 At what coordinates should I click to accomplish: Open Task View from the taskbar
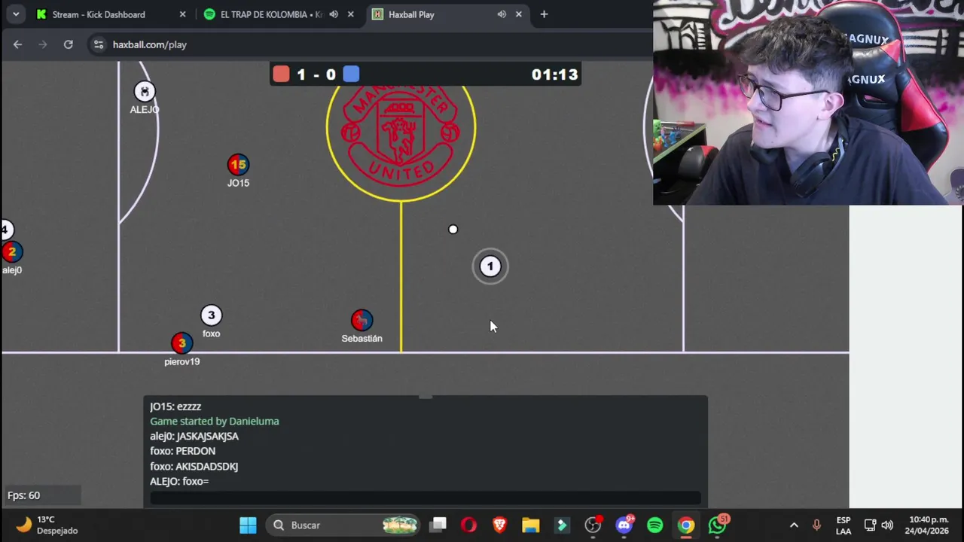(x=438, y=525)
